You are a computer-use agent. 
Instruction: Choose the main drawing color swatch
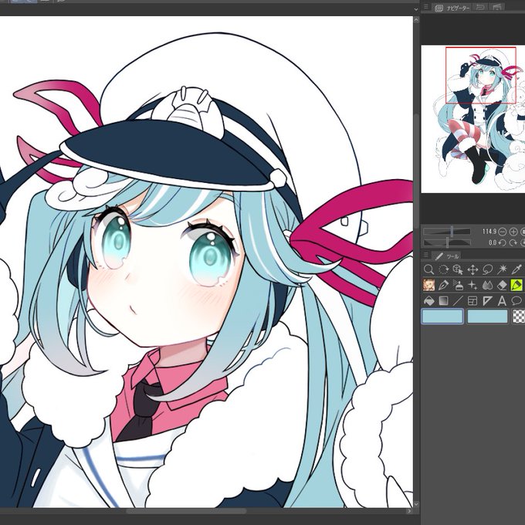point(442,316)
